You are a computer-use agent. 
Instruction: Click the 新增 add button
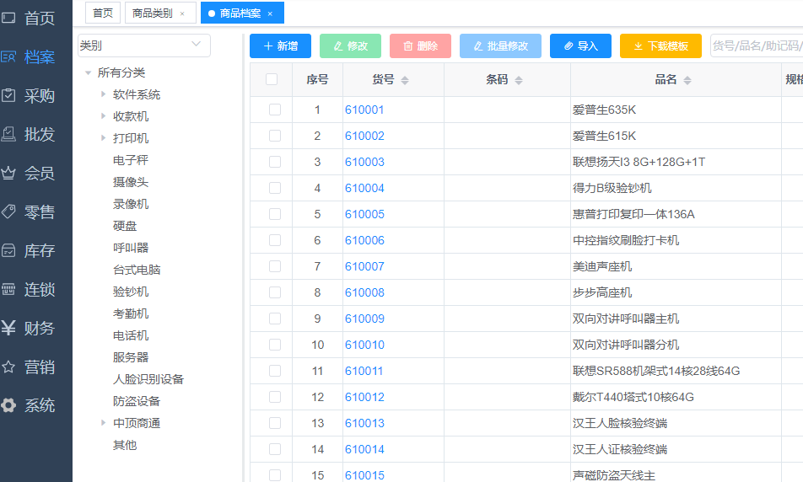pos(280,46)
